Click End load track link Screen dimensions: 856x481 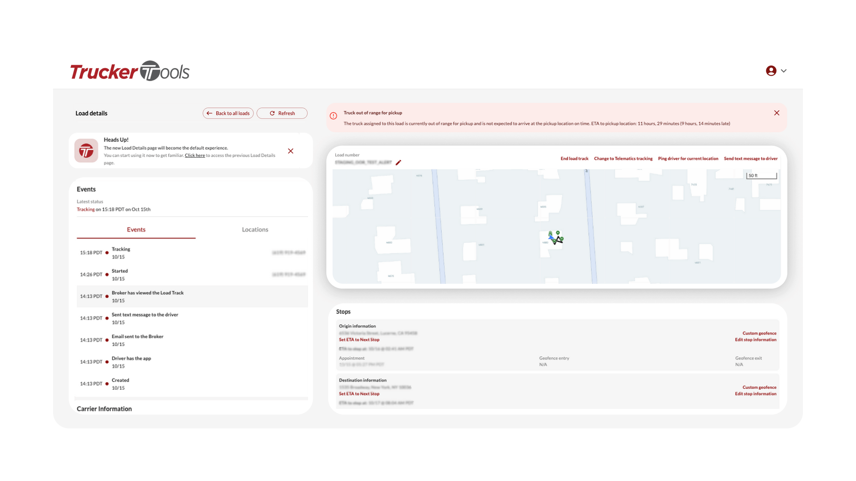[574, 159]
